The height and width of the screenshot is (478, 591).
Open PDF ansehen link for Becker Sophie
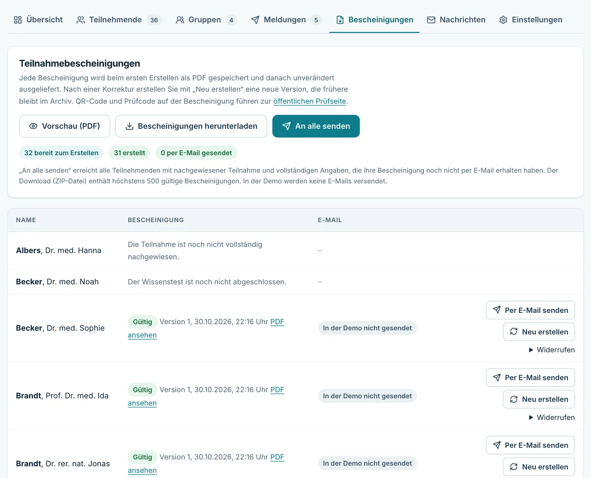(142, 335)
